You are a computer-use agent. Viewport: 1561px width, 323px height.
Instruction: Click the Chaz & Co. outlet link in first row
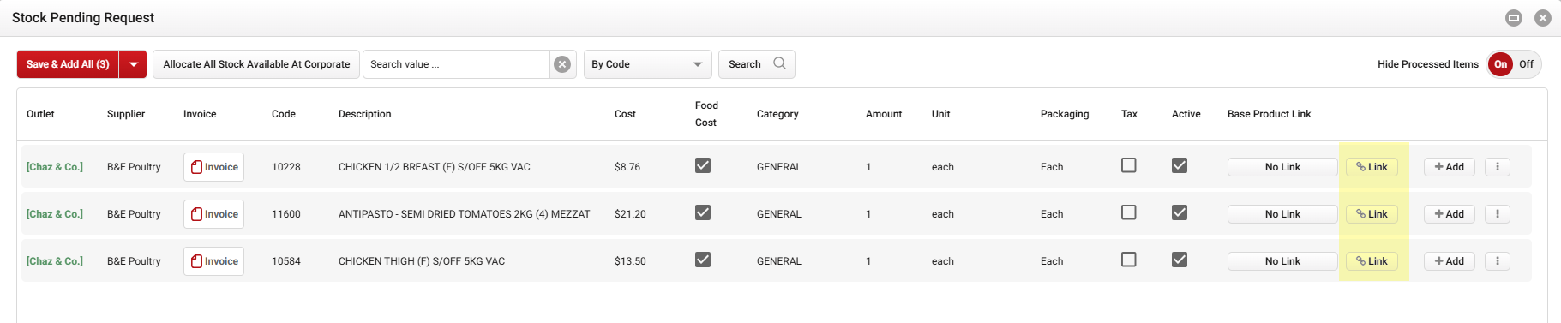55,167
